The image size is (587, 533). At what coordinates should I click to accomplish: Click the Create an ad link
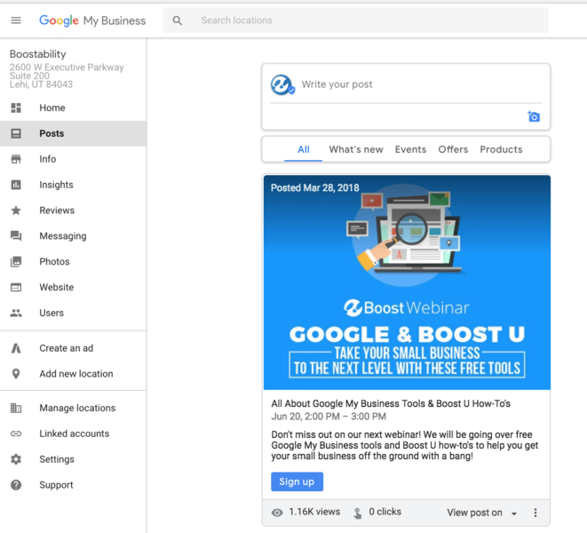tap(74, 348)
